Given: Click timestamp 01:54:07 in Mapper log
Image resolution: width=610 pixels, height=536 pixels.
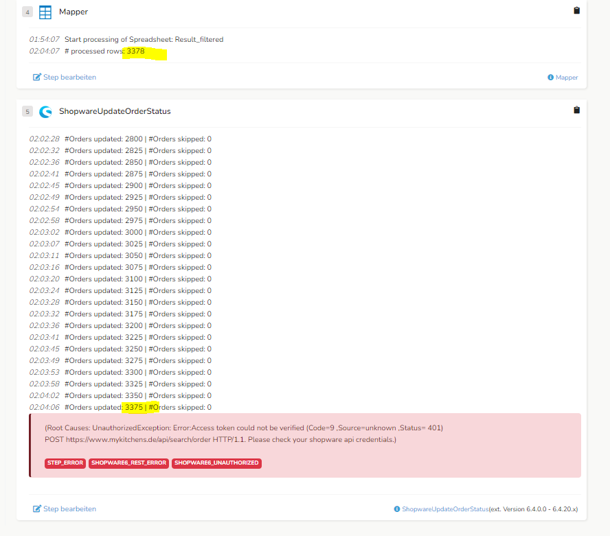Looking at the screenshot, I should (x=45, y=39).
